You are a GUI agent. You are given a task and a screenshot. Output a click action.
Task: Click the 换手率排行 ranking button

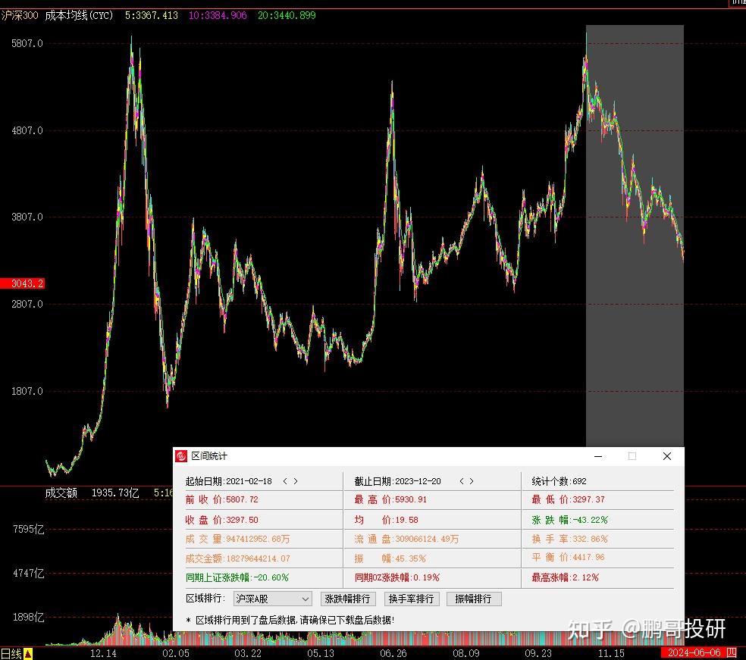[x=413, y=598]
